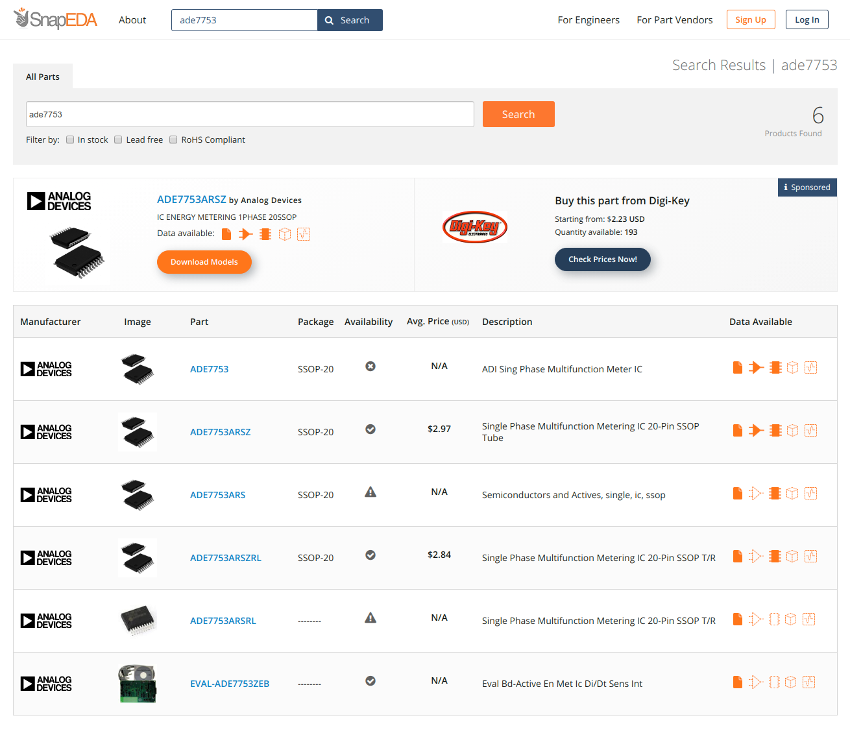Click the EVAL-ADE7753ZEB board thumbnail
Image resolution: width=850 pixels, height=733 pixels.
click(x=138, y=684)
